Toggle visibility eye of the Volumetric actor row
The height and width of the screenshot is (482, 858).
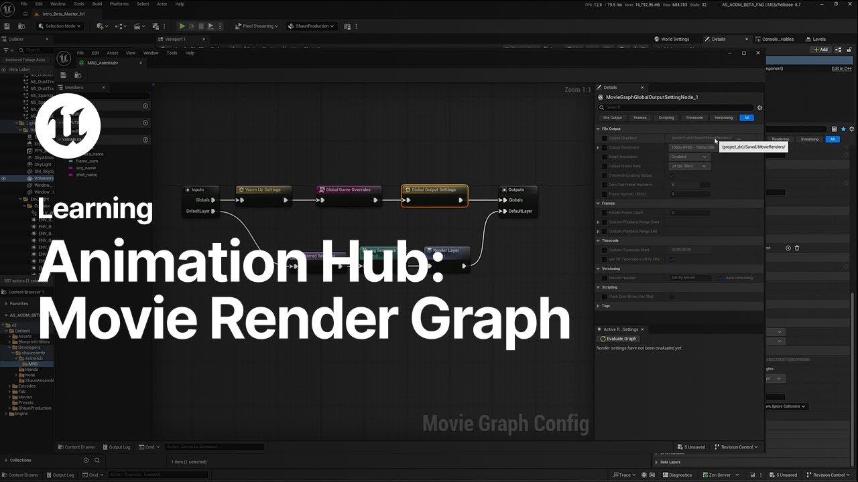coord(4,179)
